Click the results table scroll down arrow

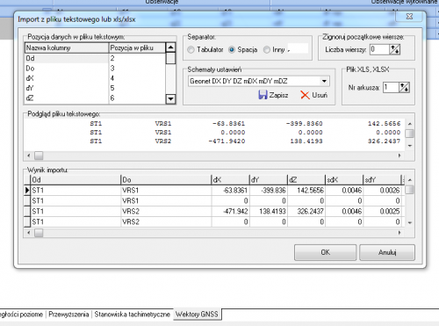pos(410,223)
